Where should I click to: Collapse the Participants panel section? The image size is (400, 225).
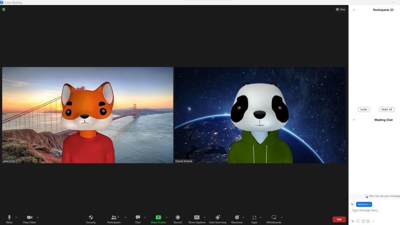coord(354,10)
